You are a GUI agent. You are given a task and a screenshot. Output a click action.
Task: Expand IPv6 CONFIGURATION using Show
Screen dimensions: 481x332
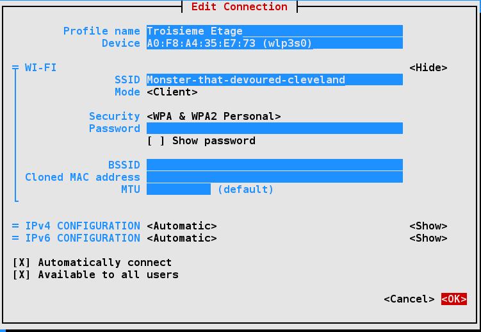(x=428, y=238)
